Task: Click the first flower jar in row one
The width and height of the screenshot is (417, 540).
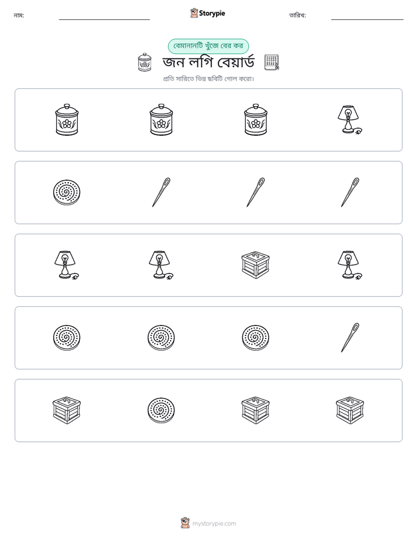Action: [67, 120]
